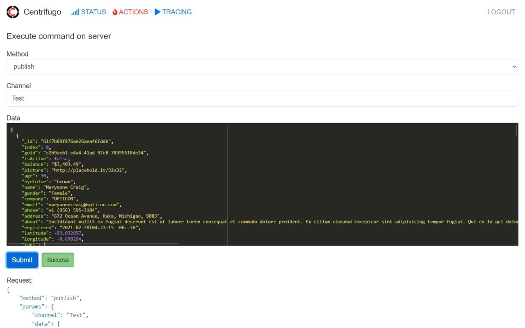Click the play triangle icon beside TRACING
The height and width of the screenshot is (328, 525).
coord(157,12)
